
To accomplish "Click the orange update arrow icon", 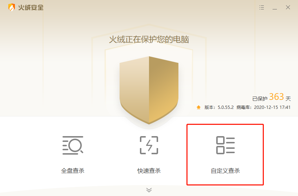I will tap(198, 107).
